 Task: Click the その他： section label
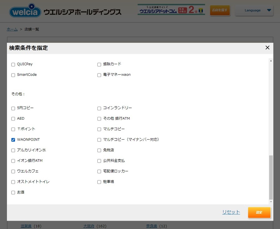pyautogui.click(x=18, y=94)
